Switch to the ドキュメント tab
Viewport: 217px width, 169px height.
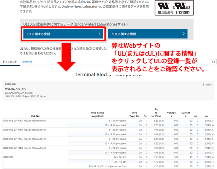pyautogui.click(x=10, y=62)
